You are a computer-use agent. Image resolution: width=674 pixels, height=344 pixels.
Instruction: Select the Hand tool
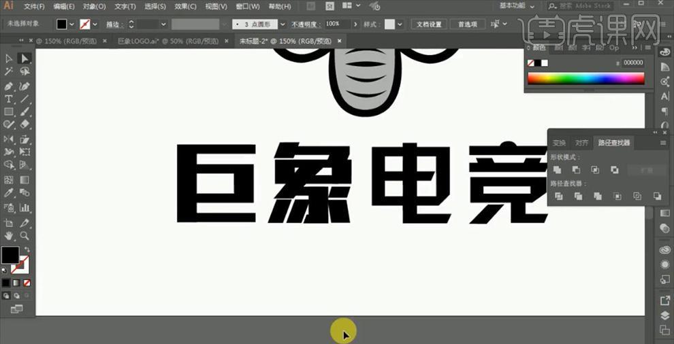point(9,235)
